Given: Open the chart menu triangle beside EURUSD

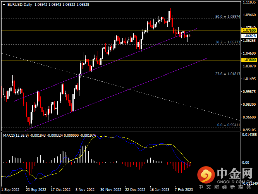Looking at the screenshot, I should (4, 4).
